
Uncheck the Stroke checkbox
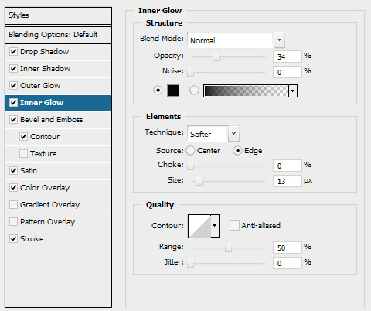click(13, 239)
